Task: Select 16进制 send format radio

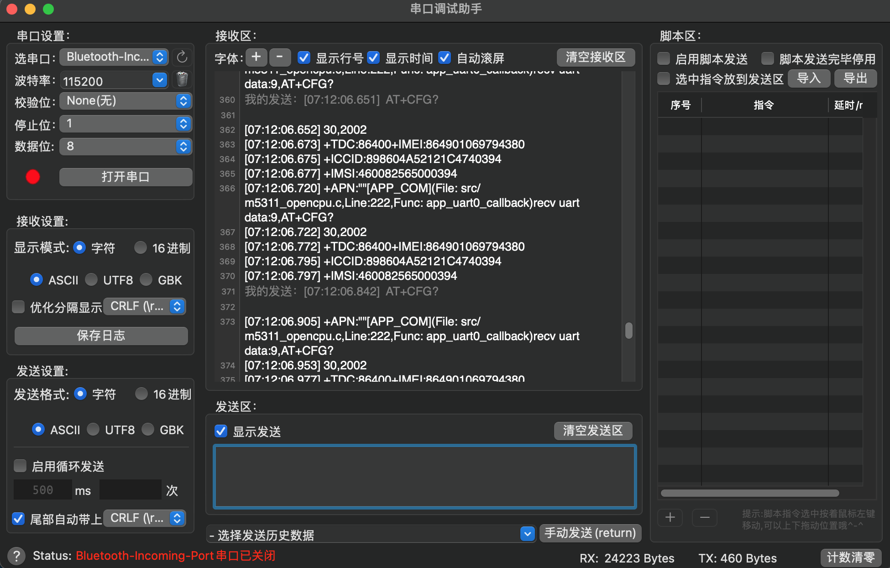Action: 141,394
